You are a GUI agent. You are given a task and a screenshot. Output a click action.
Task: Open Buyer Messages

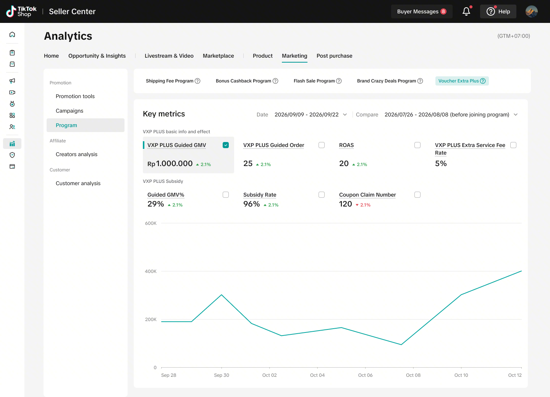[x=422, y=11]
